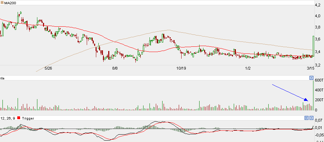The image size is (324, 142).
Task: Click the 600T volume axis label
Action: coord(319,80)
